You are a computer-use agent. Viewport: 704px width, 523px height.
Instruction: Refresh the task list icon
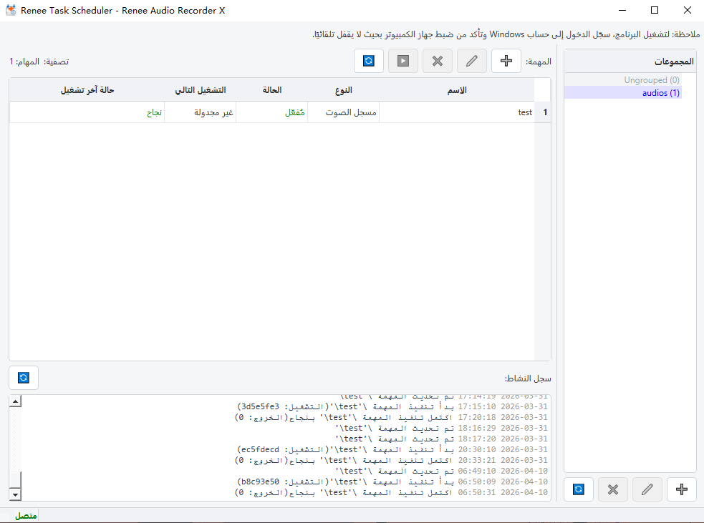click(369, 61)
